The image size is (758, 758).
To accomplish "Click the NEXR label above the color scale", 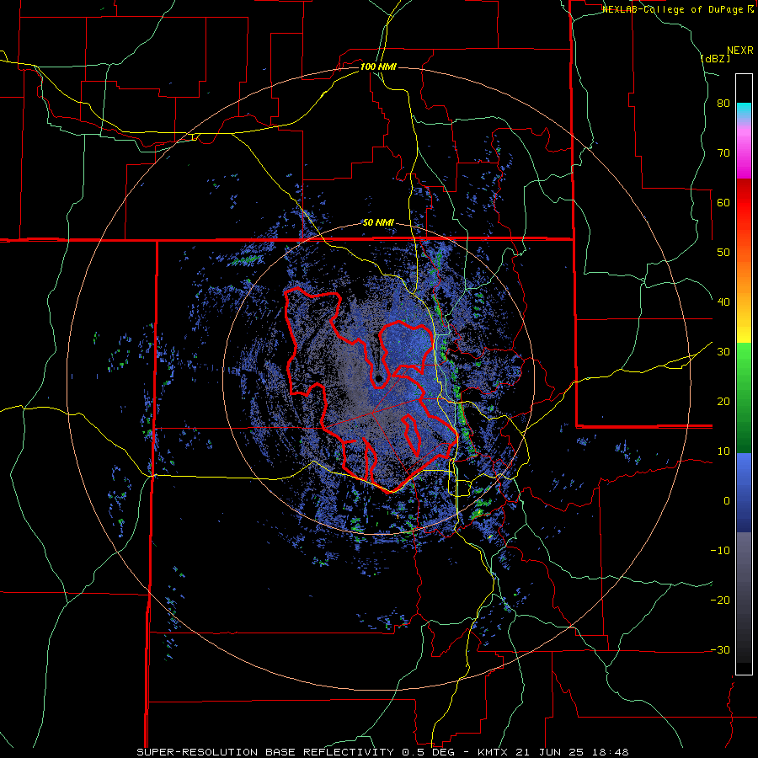I will tap(740, 51).
